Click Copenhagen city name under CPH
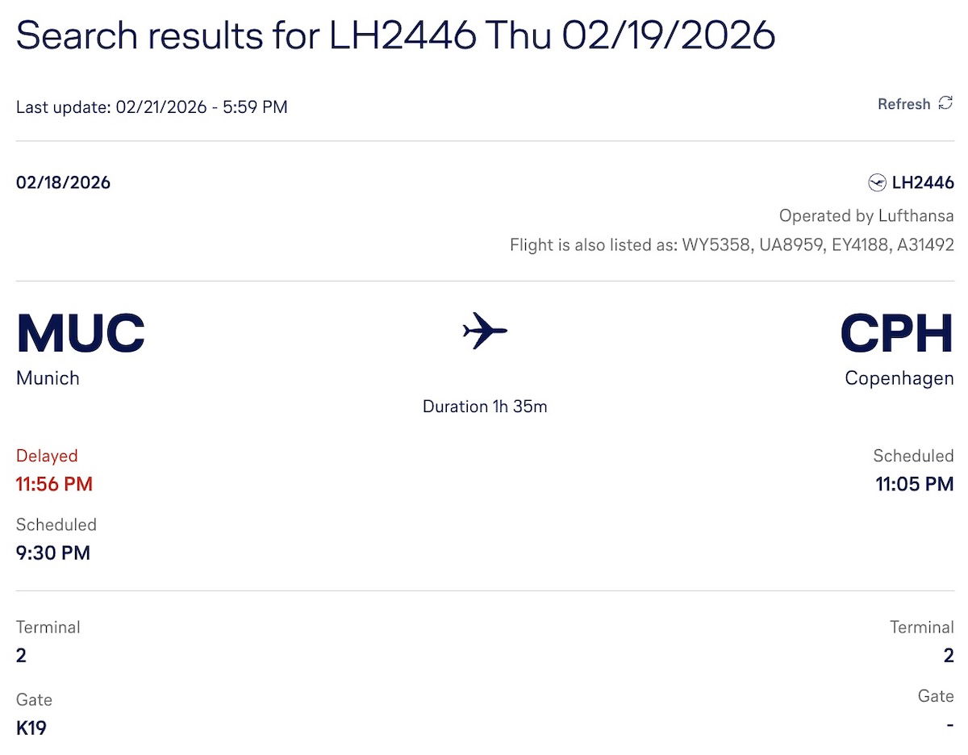The width and height of the screenshot is (968, 755). pos(899,377)
